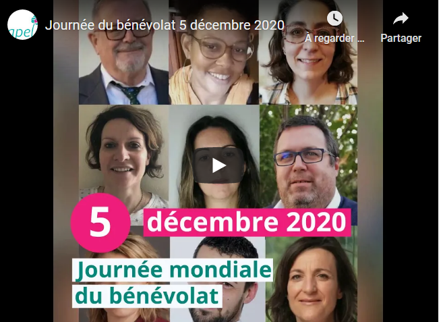Click the 'À regarder ...' label
Screen dimensions: 441x322
click(334, 38)
